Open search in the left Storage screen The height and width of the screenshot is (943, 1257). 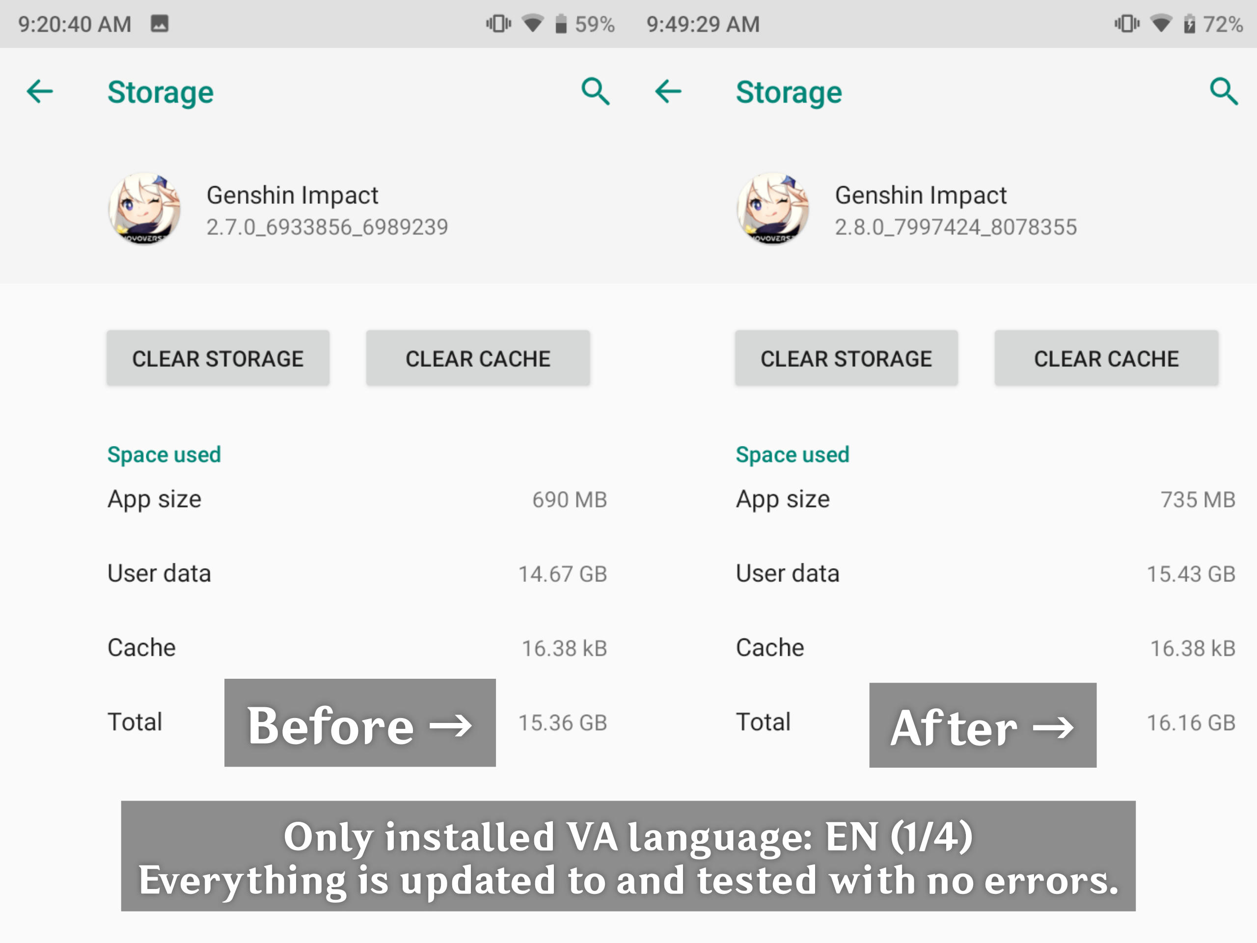pos(596,91)
